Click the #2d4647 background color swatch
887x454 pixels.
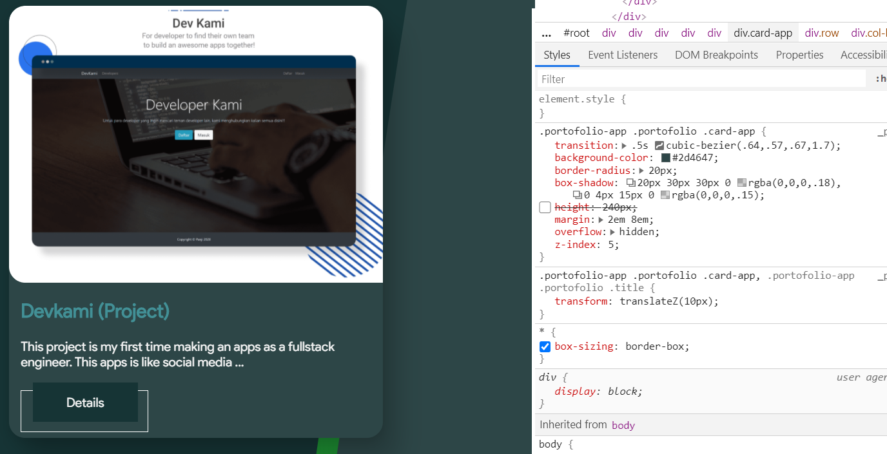665,158
